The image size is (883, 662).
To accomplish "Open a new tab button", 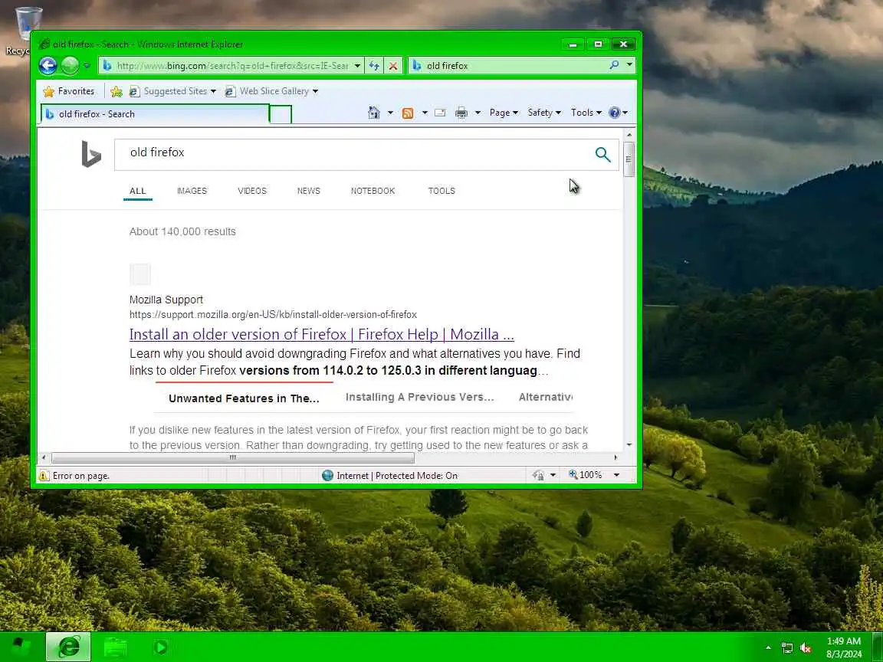I will 281,114.
